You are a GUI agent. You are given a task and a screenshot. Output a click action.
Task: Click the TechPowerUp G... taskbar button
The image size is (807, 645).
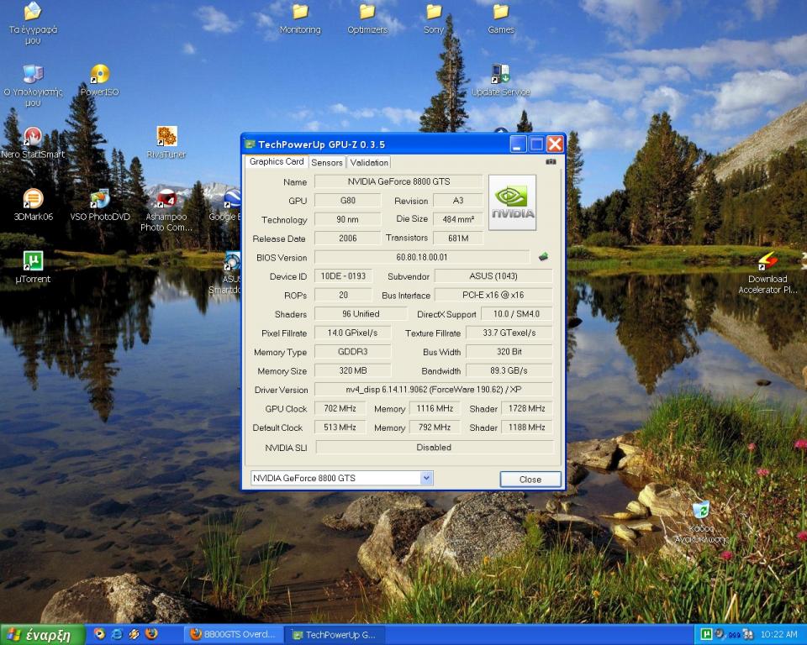pyautogui.click(x=335, y=635)
